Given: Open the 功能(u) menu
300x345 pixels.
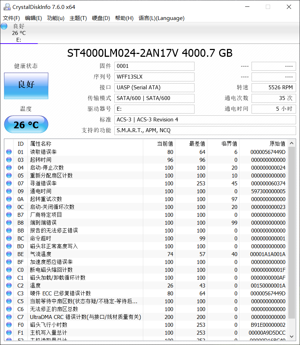Looking at the screenshot, I should pyautogui.click(x=56, y=18).
